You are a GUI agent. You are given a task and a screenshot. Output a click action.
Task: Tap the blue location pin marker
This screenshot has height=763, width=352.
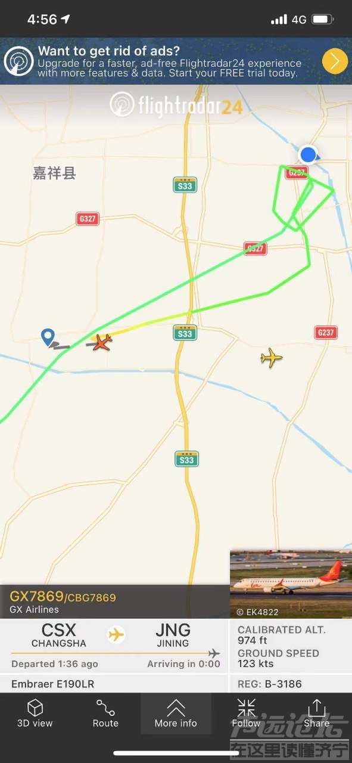pyautogui.click(x=48, y=337)
